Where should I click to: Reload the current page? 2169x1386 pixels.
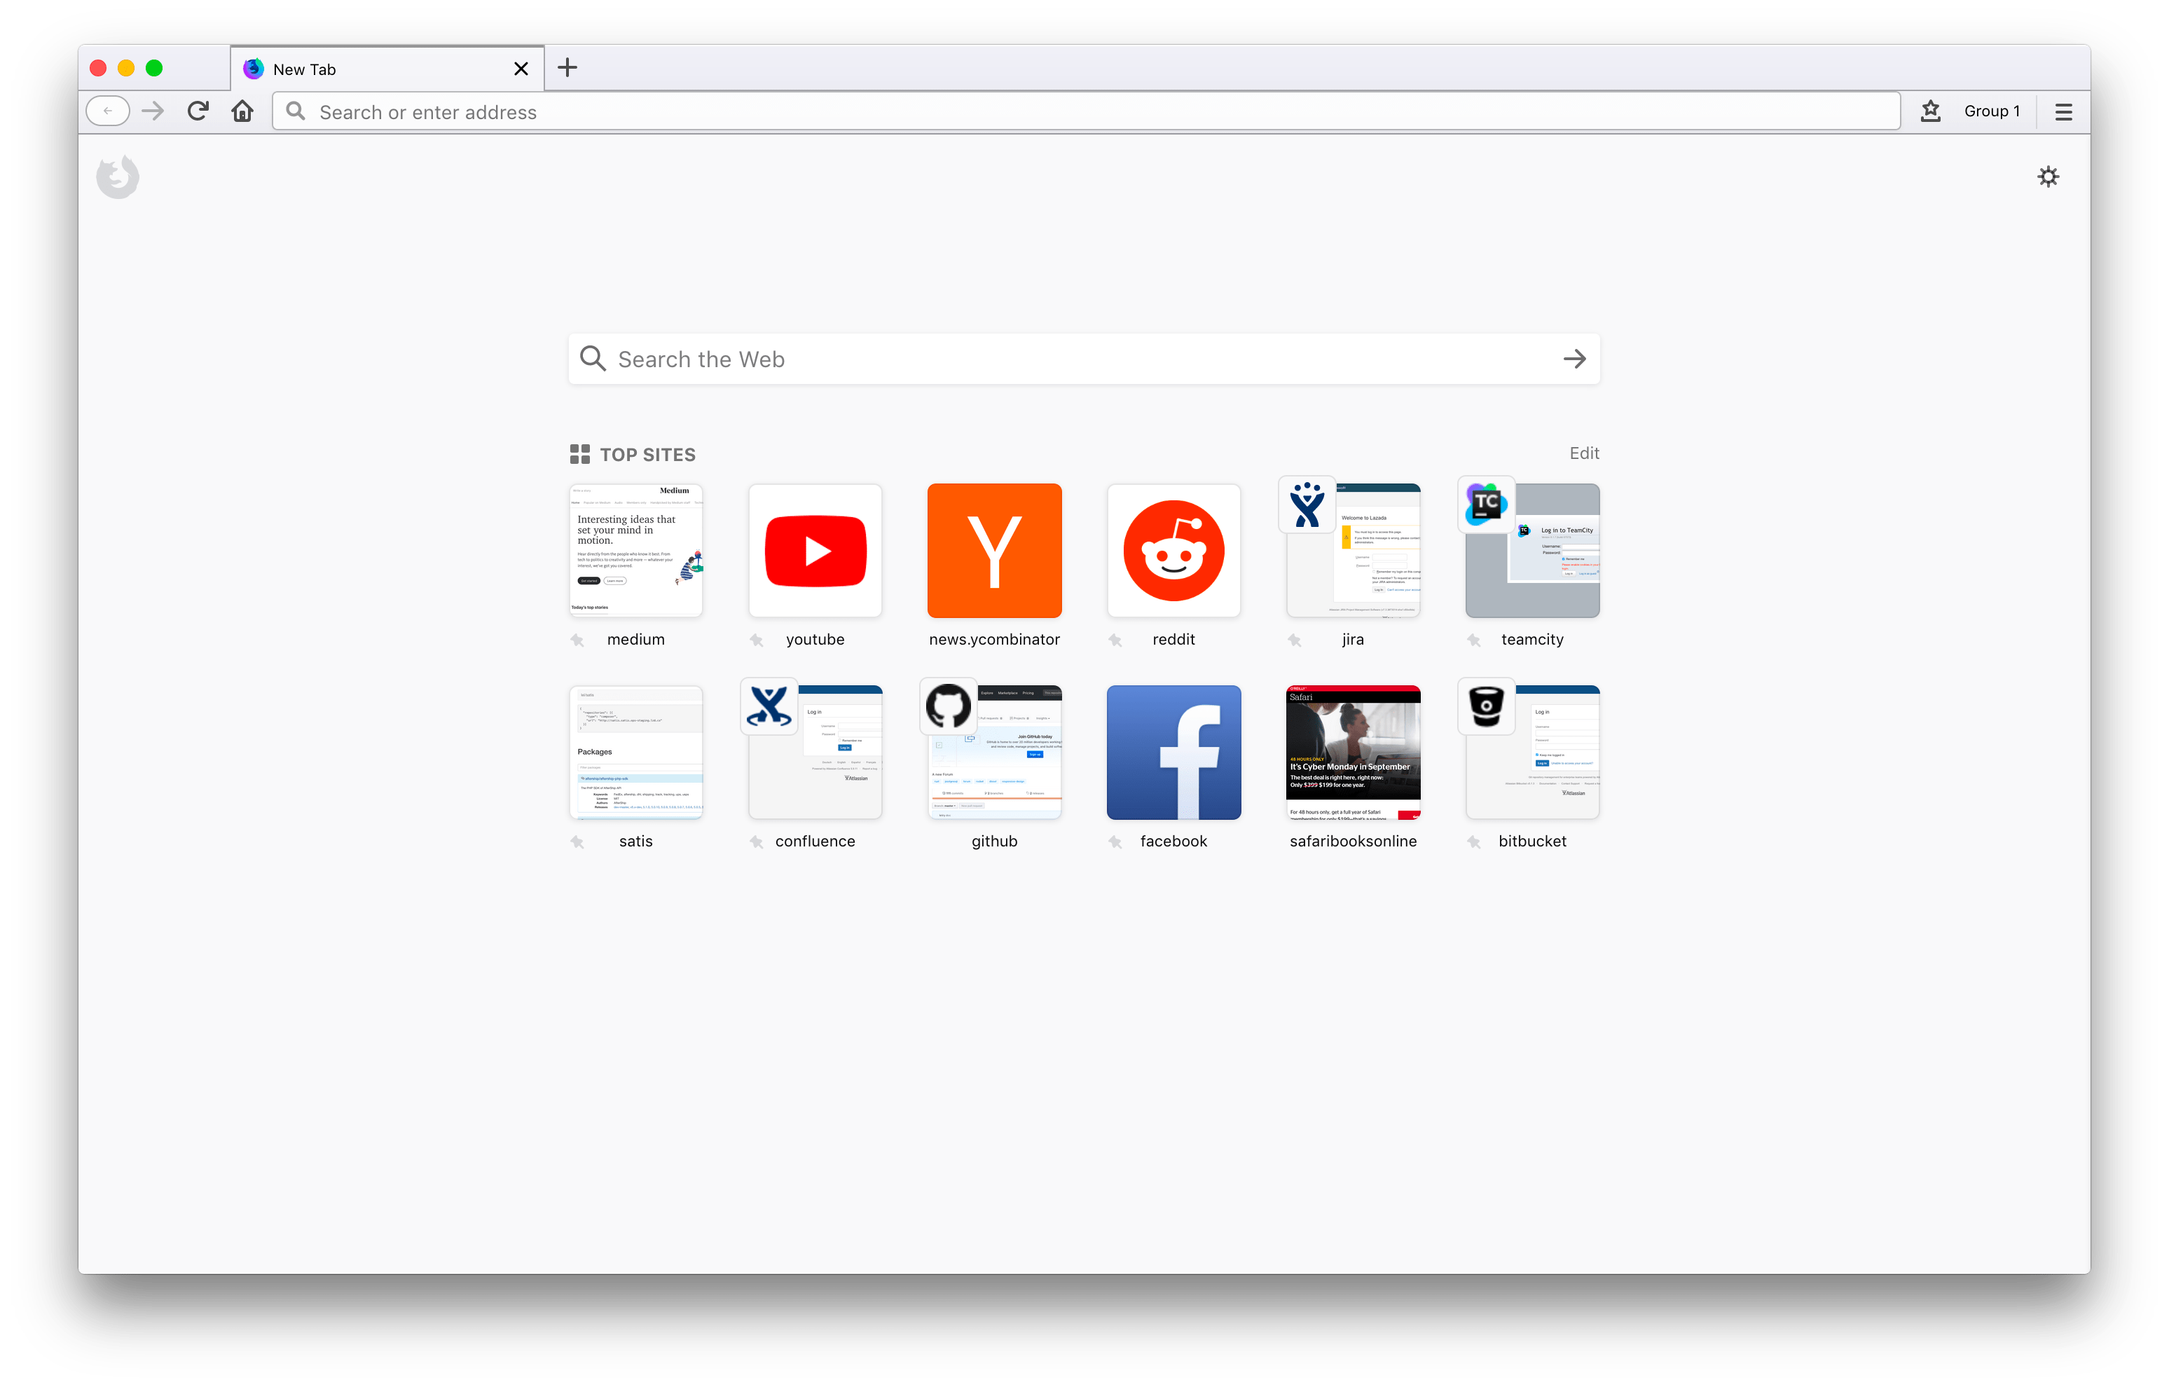coord(198,111)
